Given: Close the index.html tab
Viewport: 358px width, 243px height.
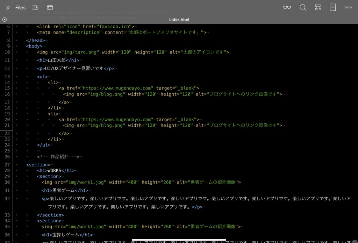Looking at the screenshot, I should tap(4, 20).
